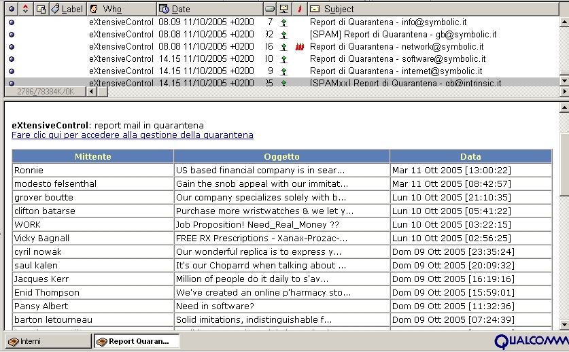Viewport: 569px width, 352px height.
Task: Sort messages by Subject column
Action: (339, 9)
